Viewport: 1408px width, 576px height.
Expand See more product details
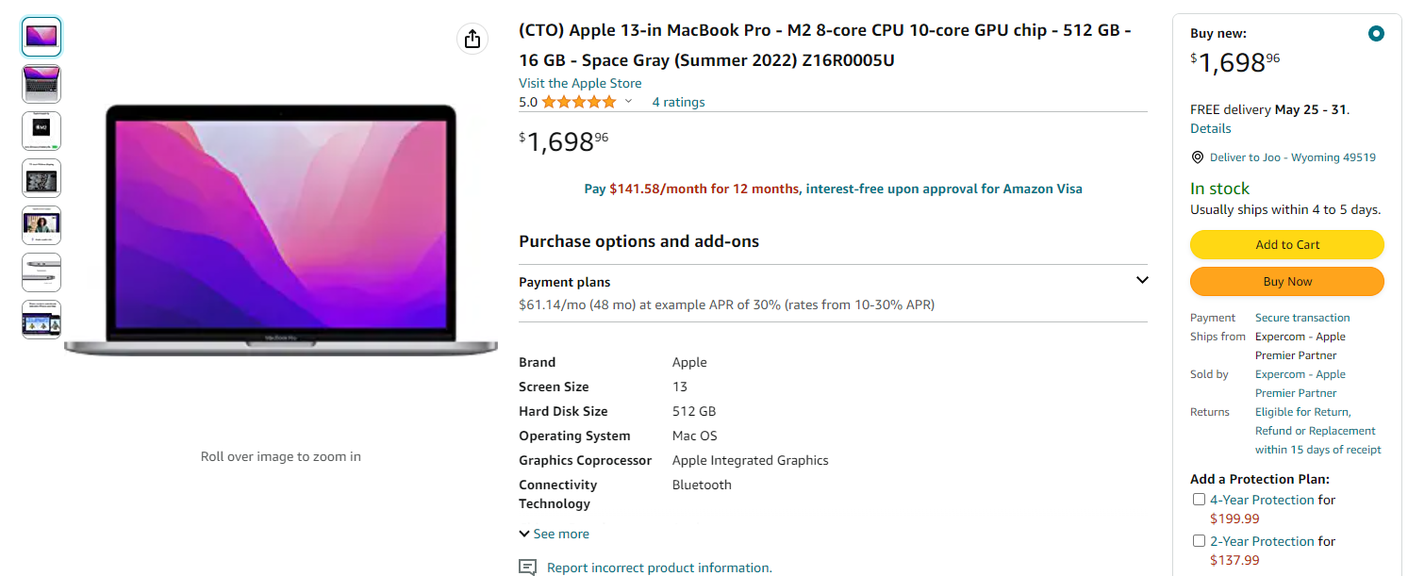point(554,534)
